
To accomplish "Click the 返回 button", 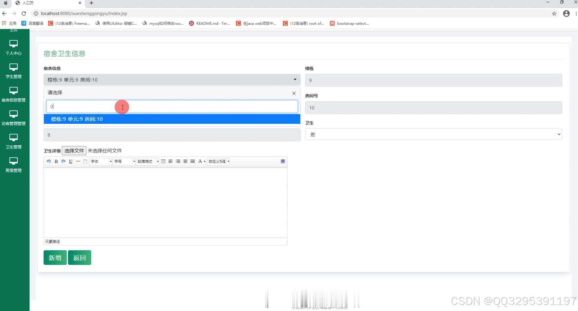I will point(79,258).
